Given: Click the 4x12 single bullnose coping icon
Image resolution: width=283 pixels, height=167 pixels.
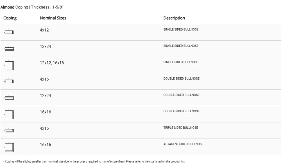Looking at the screenshot, I should point(9,32).
